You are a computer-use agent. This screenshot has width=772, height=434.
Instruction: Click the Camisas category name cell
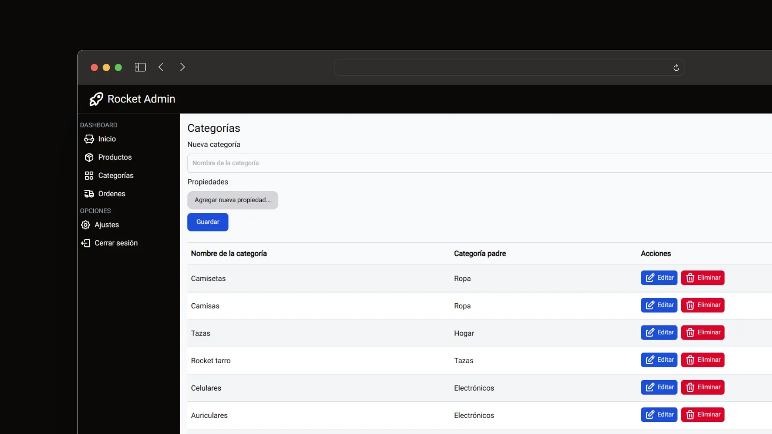coord(205,306)
